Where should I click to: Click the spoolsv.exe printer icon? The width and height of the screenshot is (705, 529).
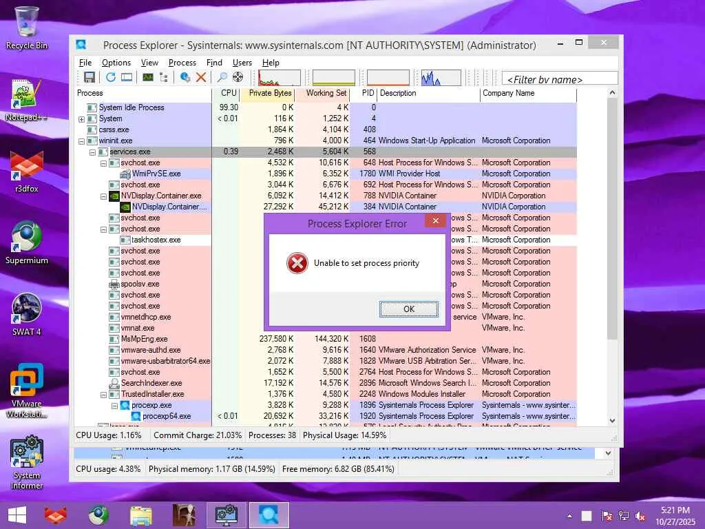point(114,284)
